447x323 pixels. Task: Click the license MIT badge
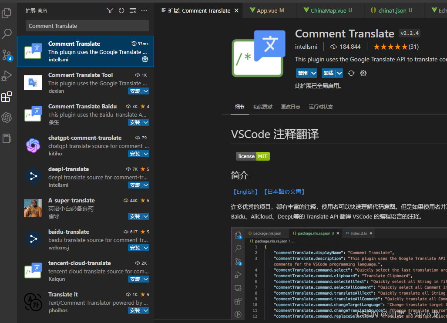click(x=253, y=156)
